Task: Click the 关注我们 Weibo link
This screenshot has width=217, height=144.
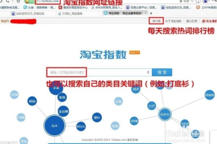Action: point(209,21)
